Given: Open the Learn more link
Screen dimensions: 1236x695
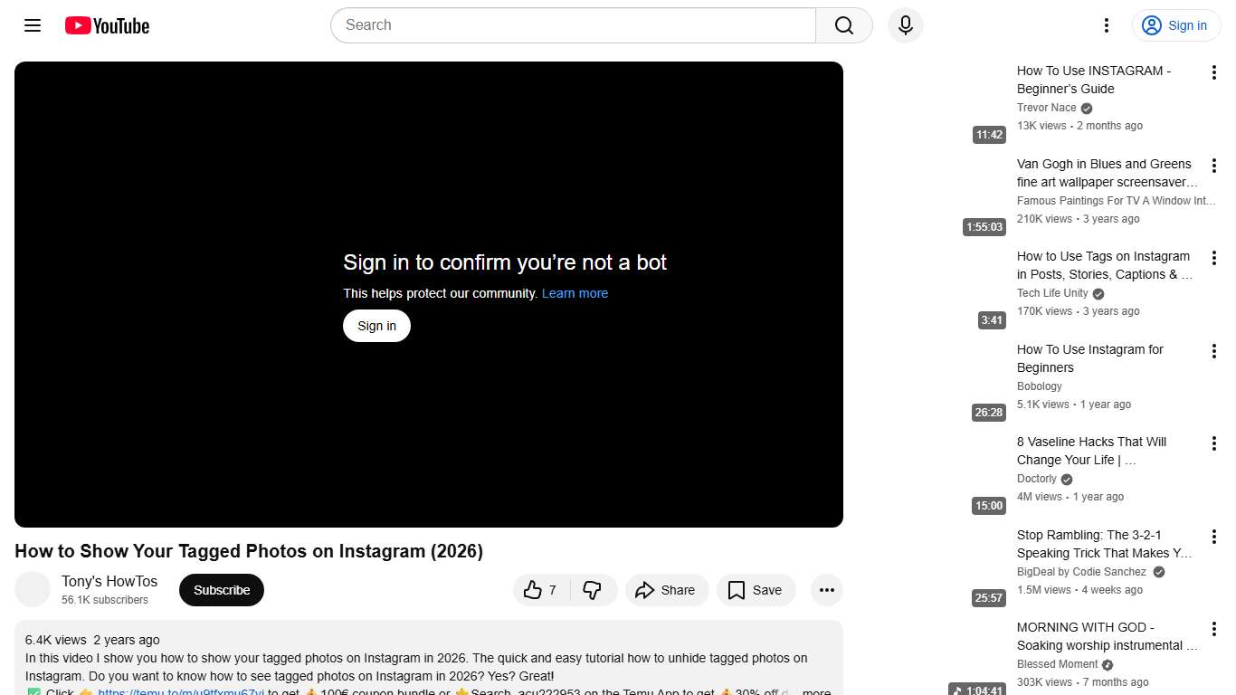Looking at the screenshot, I should 575,292.
